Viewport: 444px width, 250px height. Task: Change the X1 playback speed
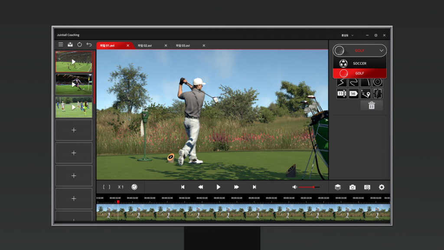coord(121,187)
